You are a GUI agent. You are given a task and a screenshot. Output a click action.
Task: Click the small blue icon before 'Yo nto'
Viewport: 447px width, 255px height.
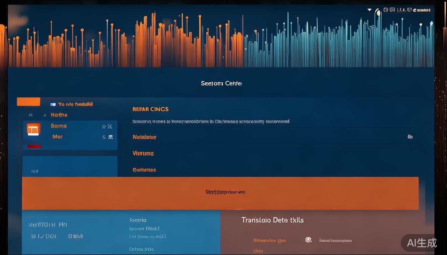pyautogui.click(x=53, y=104)
